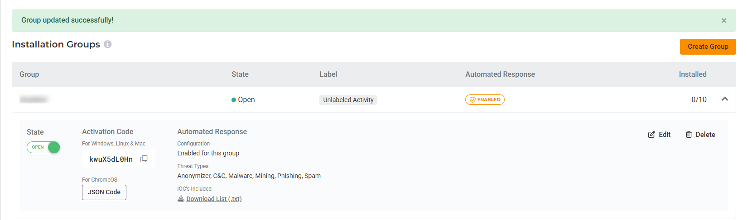Click the Automated Response column header
The image size is (747, 220).
point(500,75)
